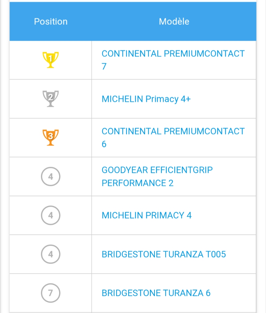266x313 pixels.
Task: Open Bridgestone Turanza T005 link
Action: coord(164,254)
